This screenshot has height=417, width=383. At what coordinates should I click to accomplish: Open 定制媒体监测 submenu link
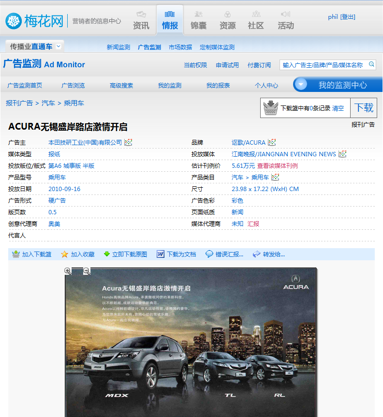217,47
